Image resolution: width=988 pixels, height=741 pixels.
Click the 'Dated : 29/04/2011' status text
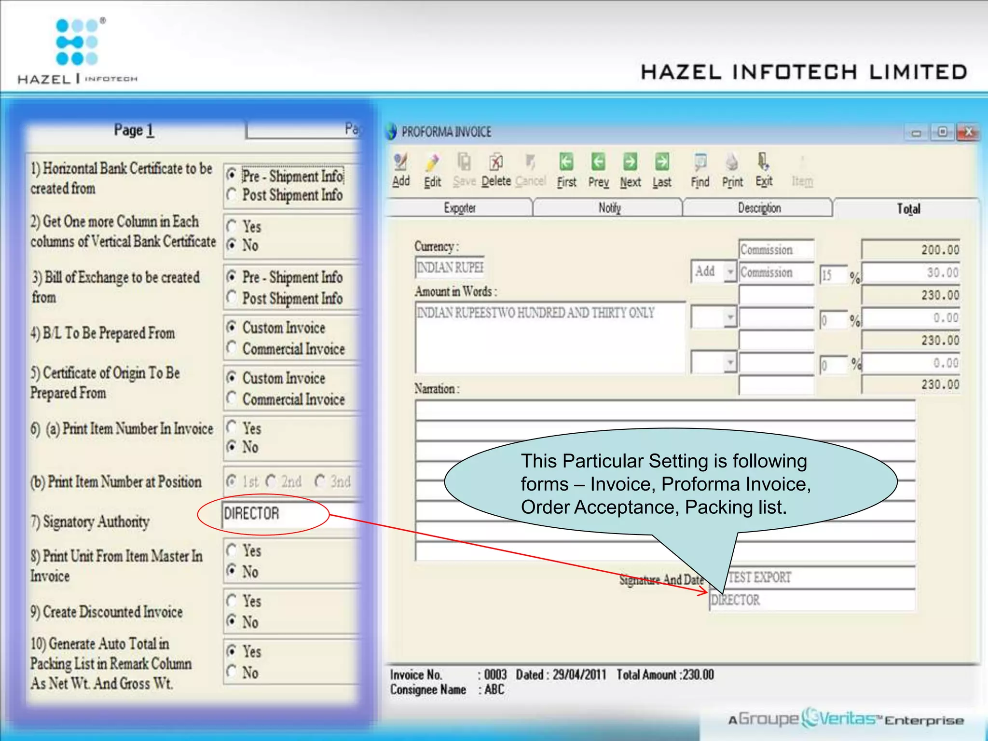[561, 674]
